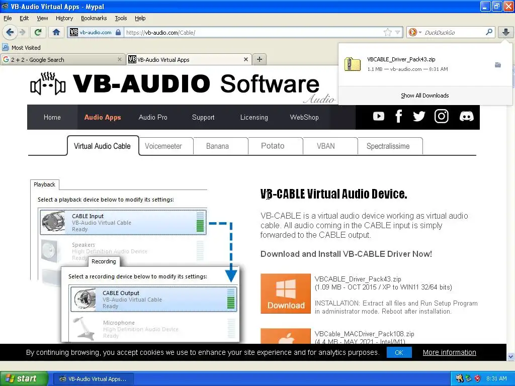Viewport: 515px width, 386px height.
Task: Click the Most Visited bookmarks folder
Action: click(x=22, y=48)
